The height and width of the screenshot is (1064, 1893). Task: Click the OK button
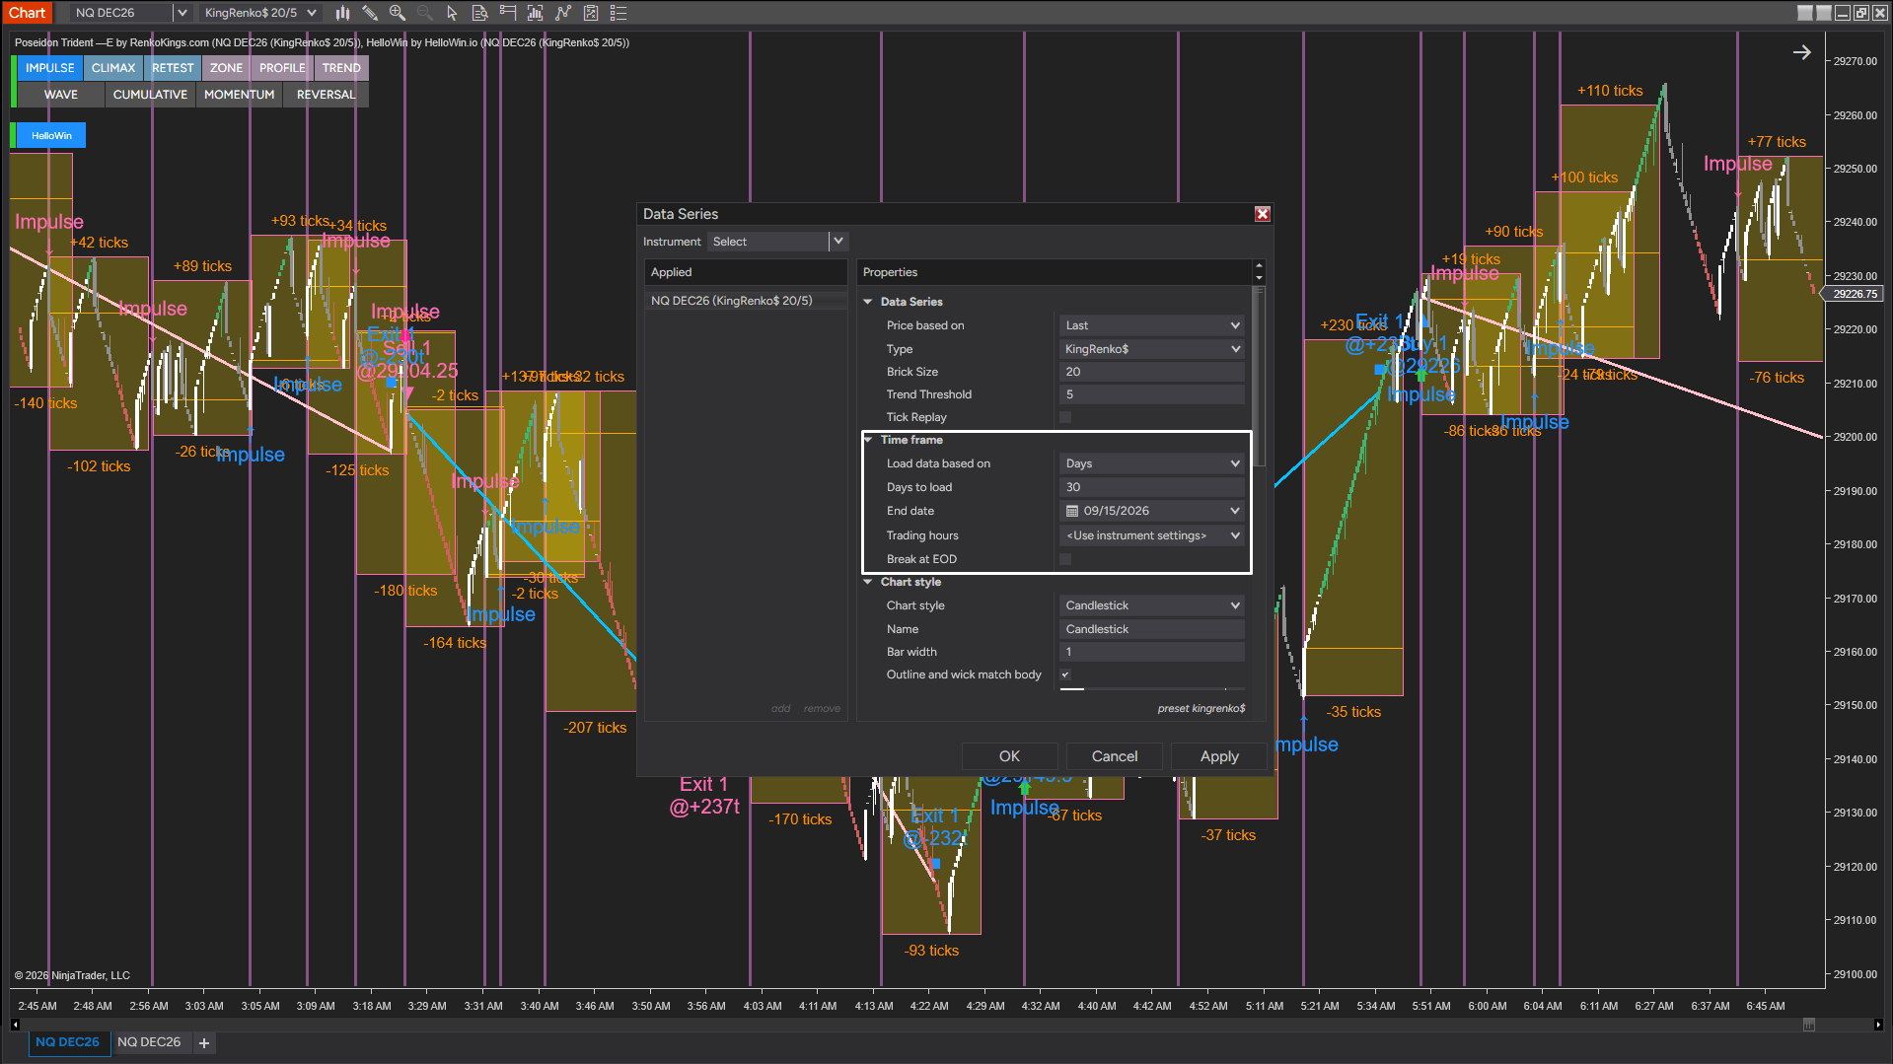pyautogui.click(x=1009, y=756)
